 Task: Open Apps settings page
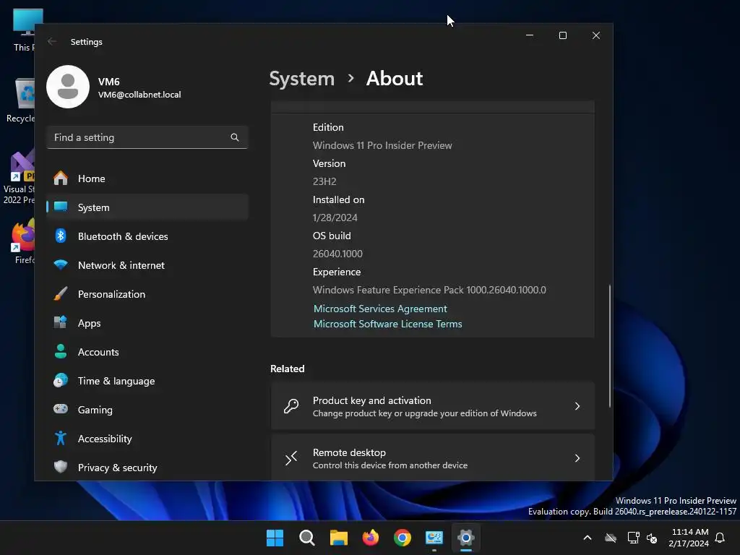[x=147, y=323]
